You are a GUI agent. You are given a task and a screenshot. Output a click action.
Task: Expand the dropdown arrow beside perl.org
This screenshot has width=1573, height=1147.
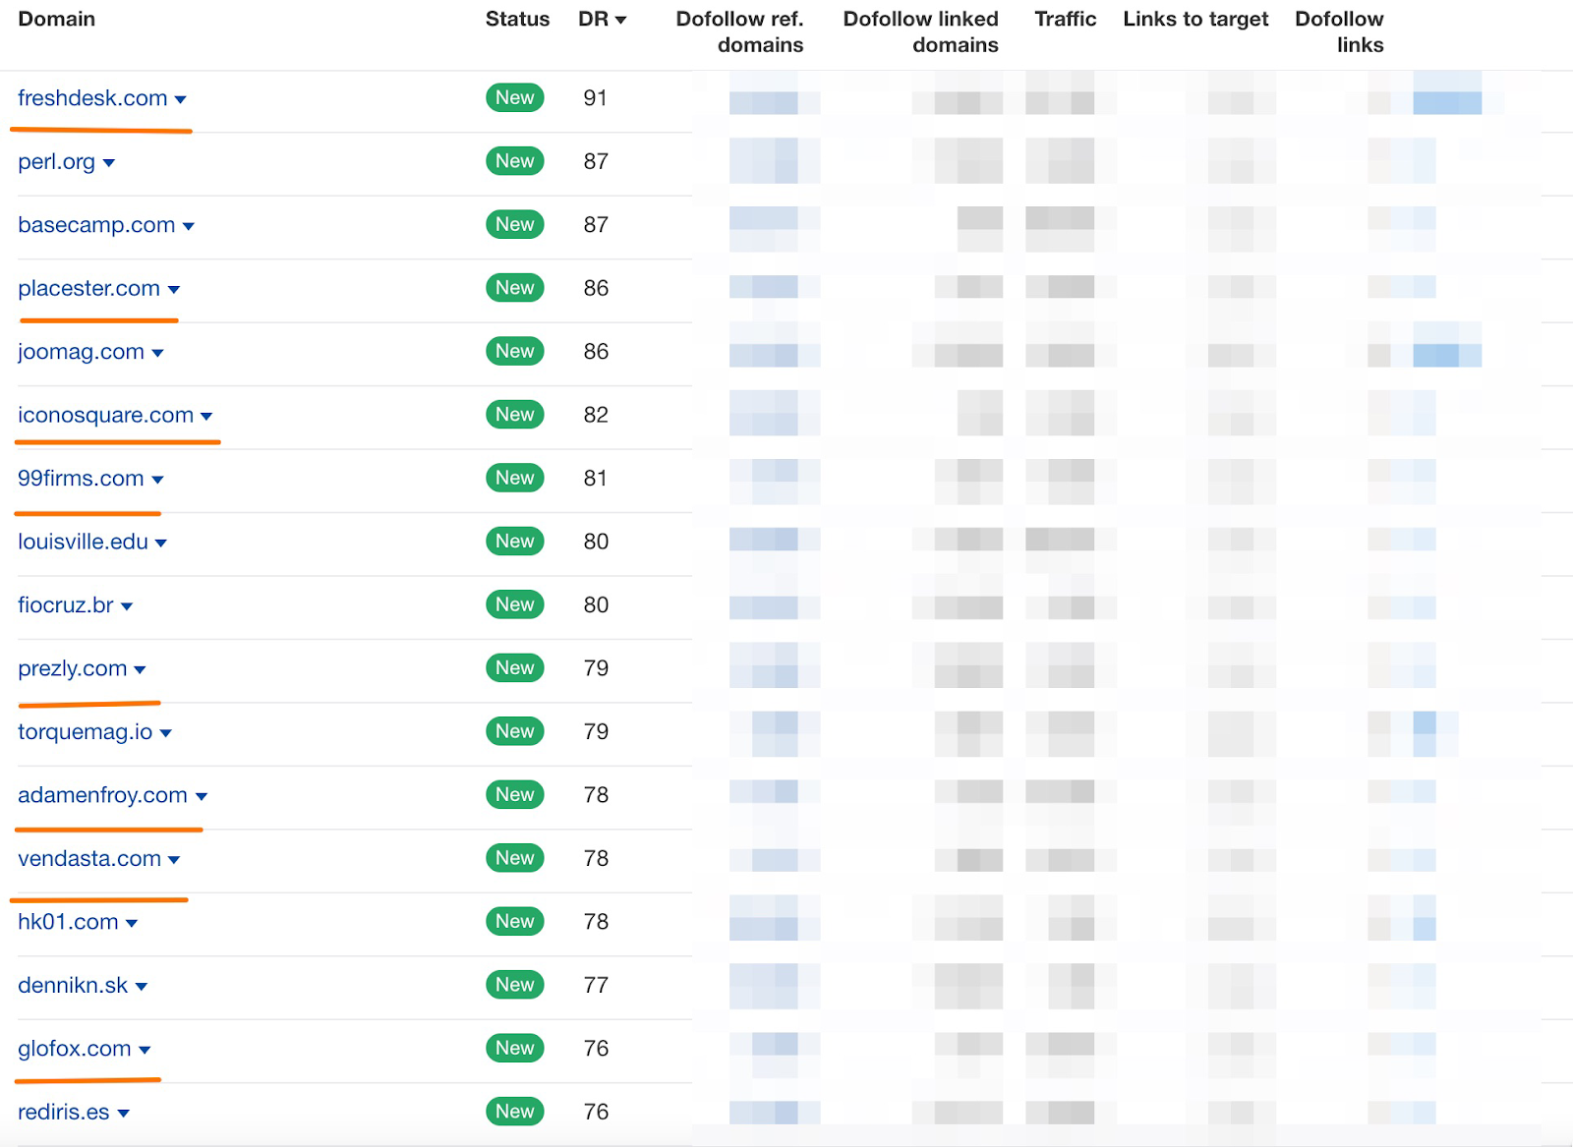(109, 163)
